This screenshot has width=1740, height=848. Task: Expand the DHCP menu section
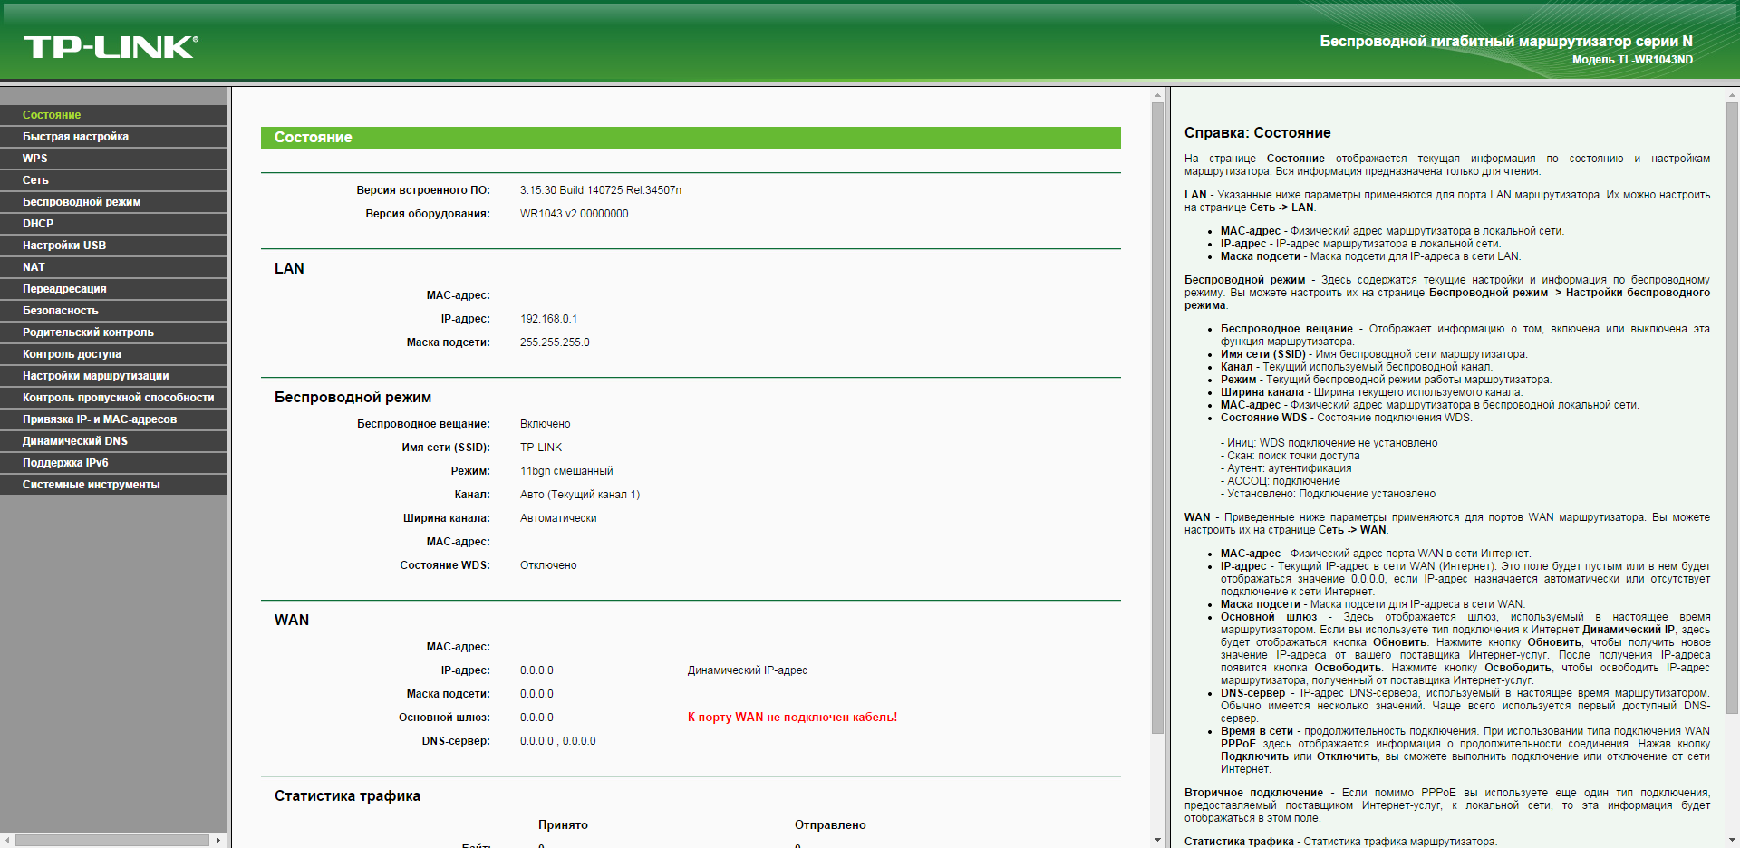click(38, 224)
